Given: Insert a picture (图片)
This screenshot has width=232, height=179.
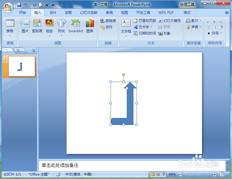Looking at the screenshot, I should 25,26.
